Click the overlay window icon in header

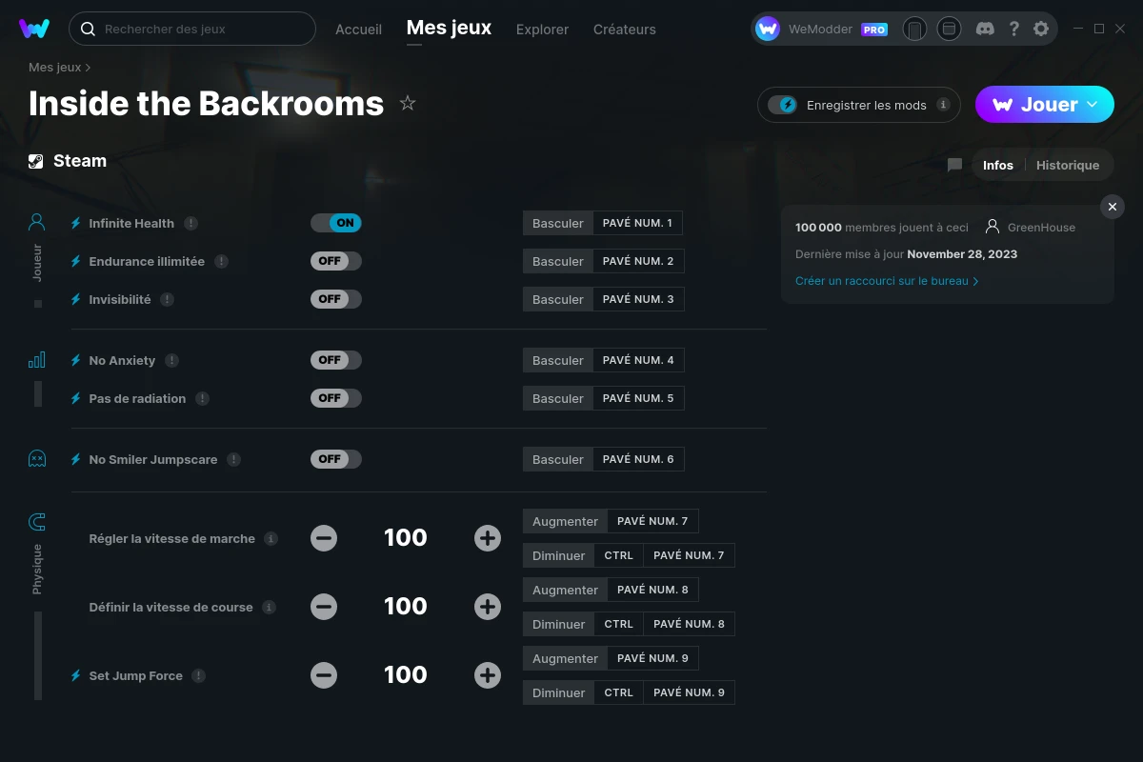click(949, 29)
